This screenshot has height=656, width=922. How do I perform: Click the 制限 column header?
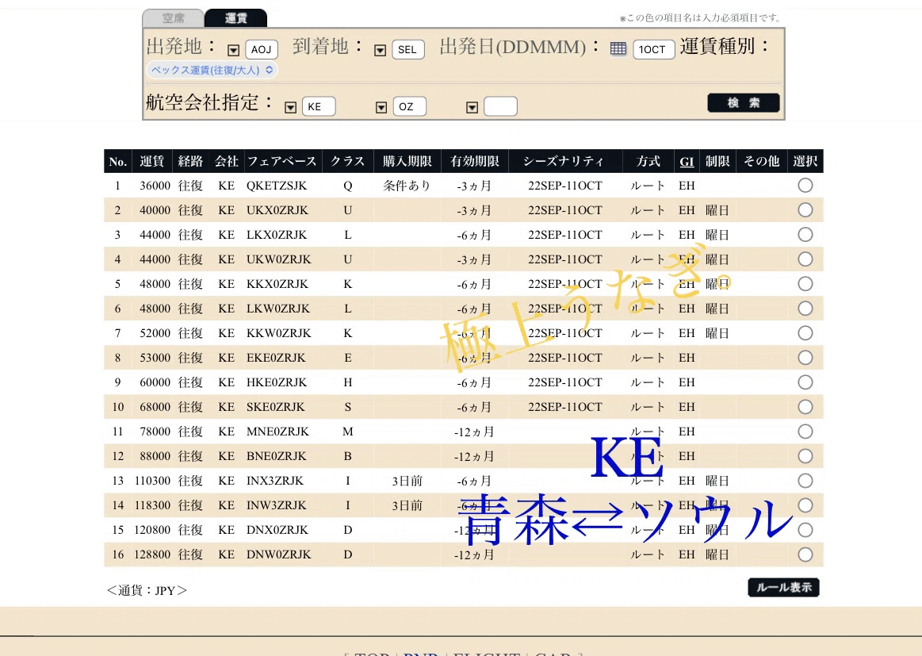click(717, 161)
